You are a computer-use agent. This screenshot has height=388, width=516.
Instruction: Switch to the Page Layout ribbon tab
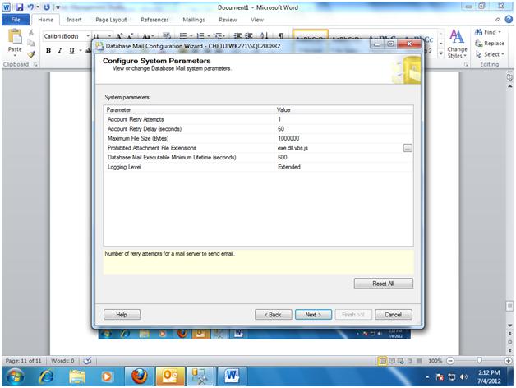(111, 20)
